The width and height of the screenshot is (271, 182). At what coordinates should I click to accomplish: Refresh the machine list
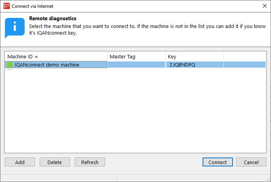pyautogui.click(x=90, y=162)
